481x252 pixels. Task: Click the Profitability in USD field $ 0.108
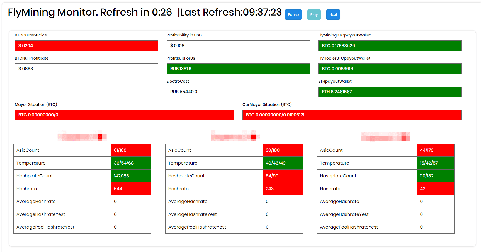tap(238, 46)
